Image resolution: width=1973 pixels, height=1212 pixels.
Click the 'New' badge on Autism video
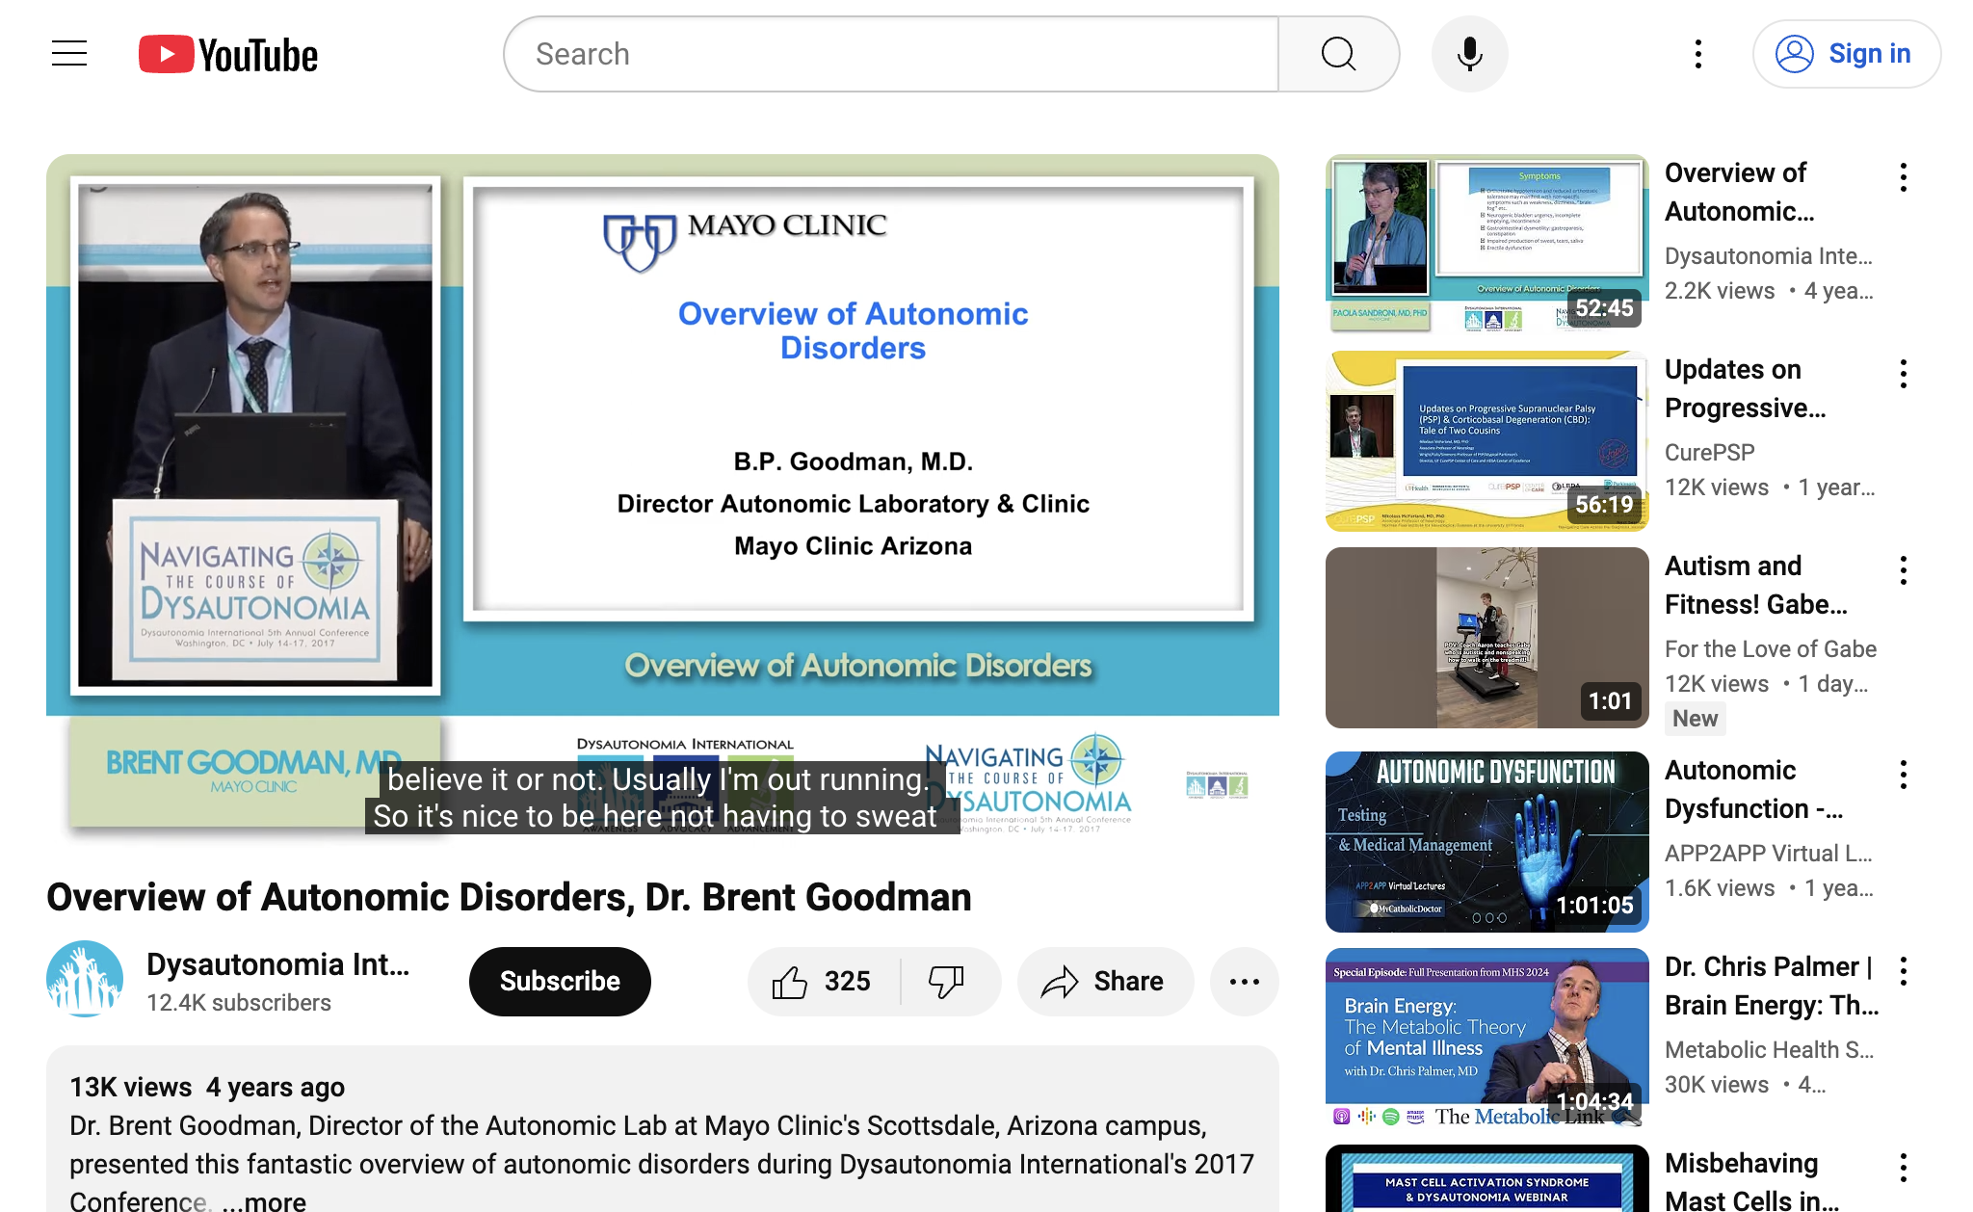(1695, 719)
